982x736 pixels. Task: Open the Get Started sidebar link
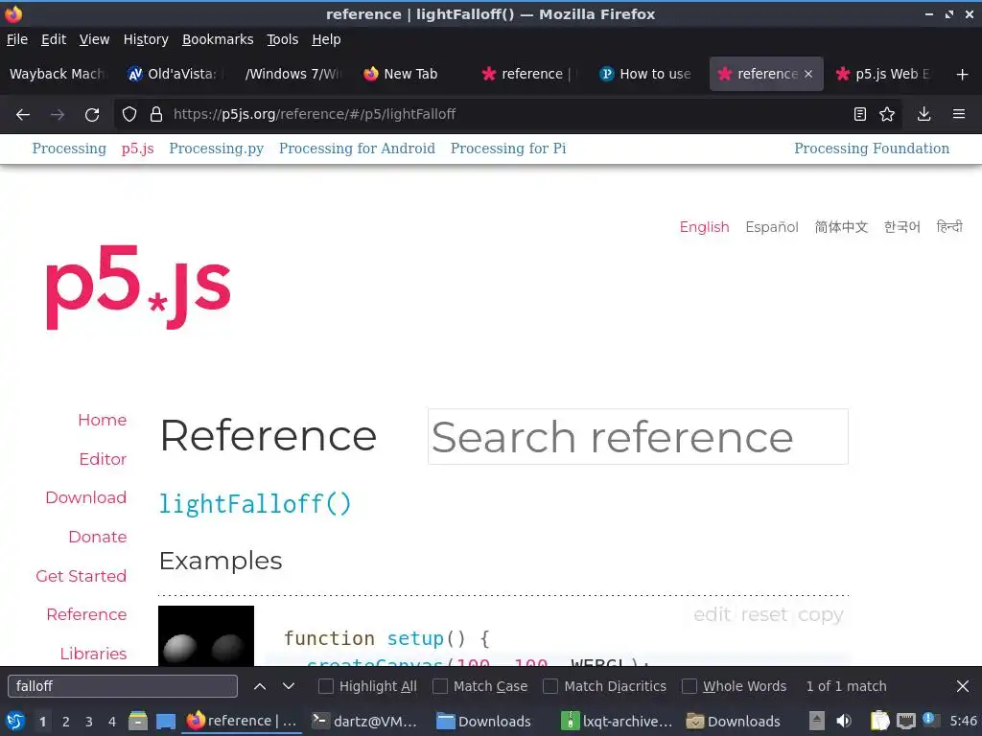pyautogui.click(x=81, y=576)
